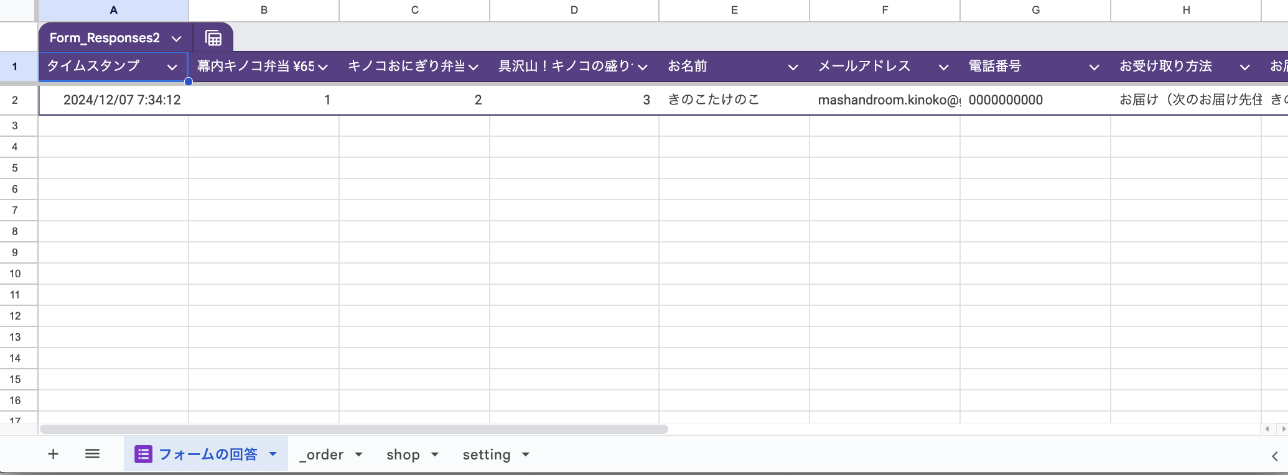Click the メールアドレス header cell text
This screenshot has width=1288, height=475.
pos(864,67)
